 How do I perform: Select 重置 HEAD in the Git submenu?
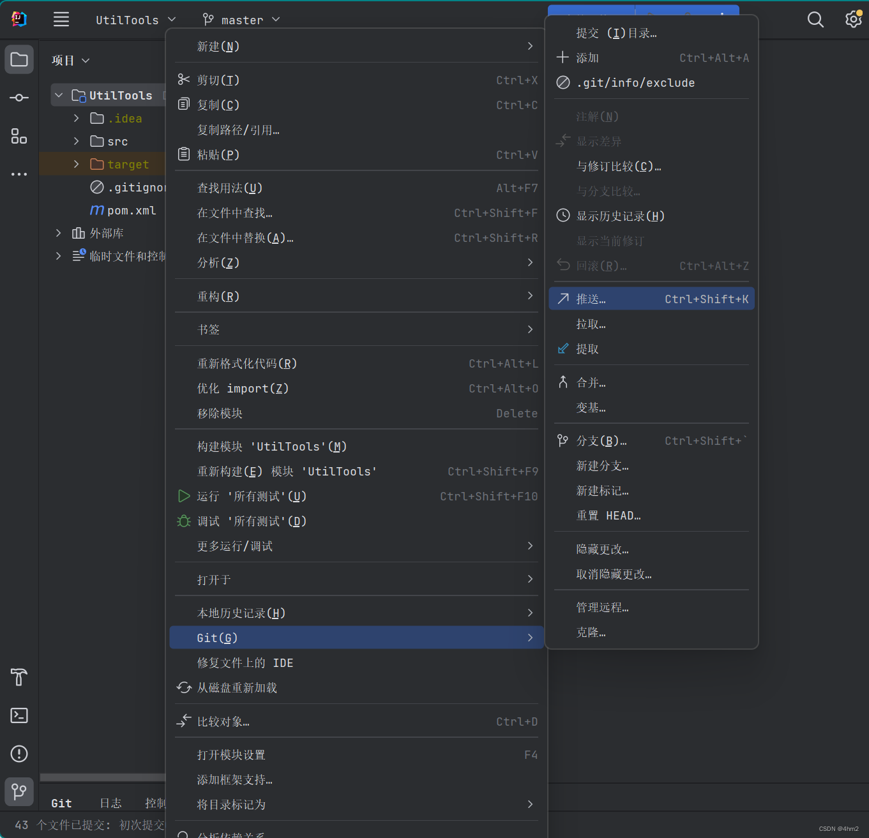point(651,515)
